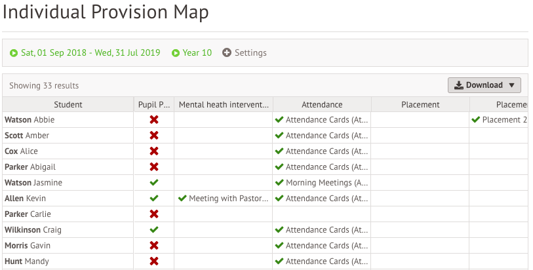Click green tick in Watson Jasmine's Pupil P column
This screenshot has height=270, width=533.
pyautogui.click(x=154, y=182)
